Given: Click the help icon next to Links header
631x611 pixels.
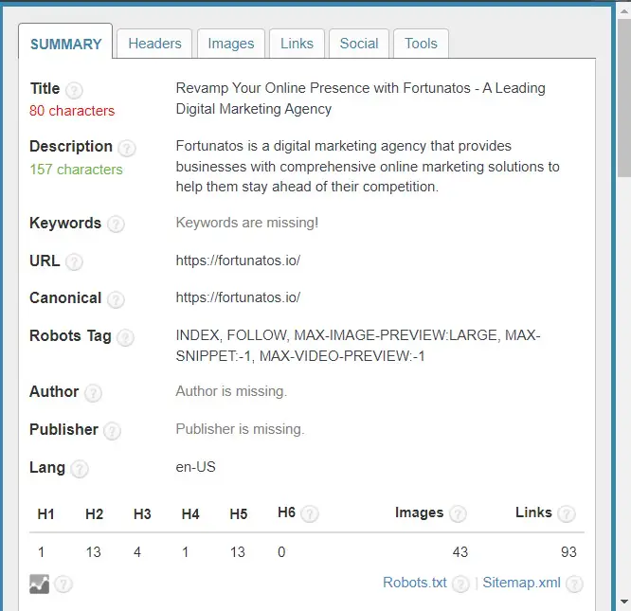Looking at the screenshot, I should click(567, 514).
